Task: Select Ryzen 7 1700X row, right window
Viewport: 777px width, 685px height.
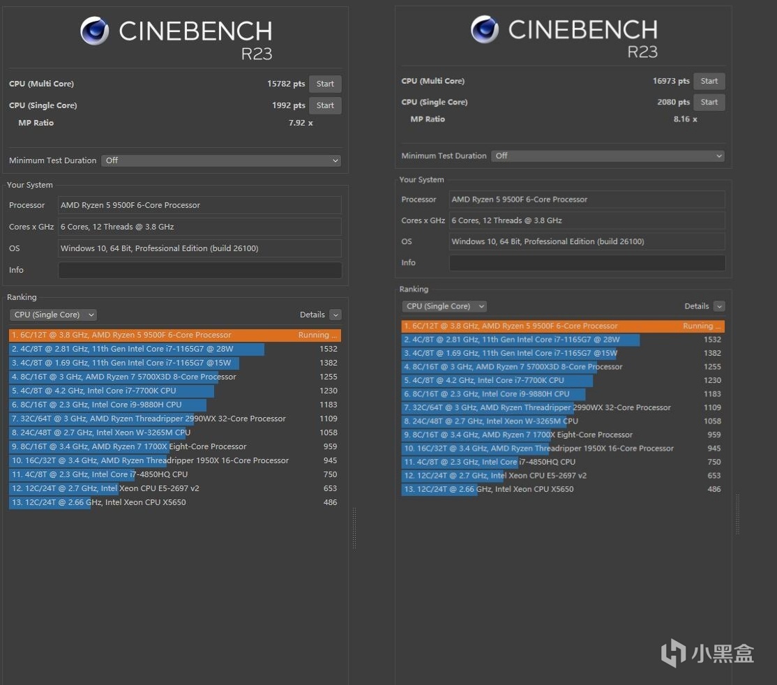Action: point(563,435)
